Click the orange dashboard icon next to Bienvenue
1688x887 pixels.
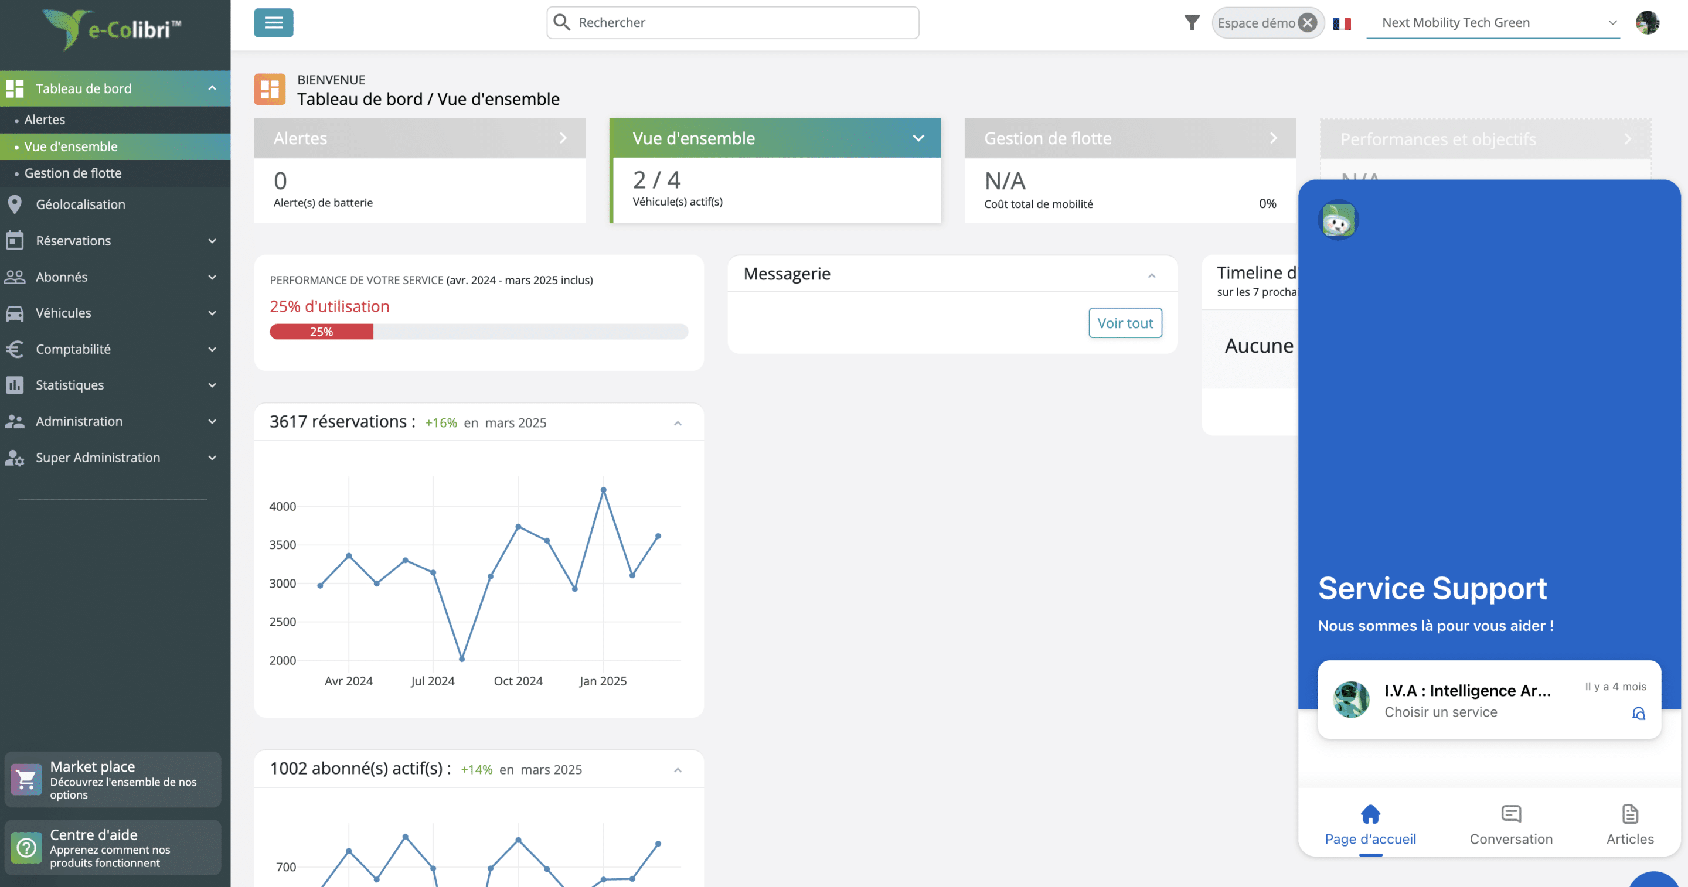[x=270, y=89]
